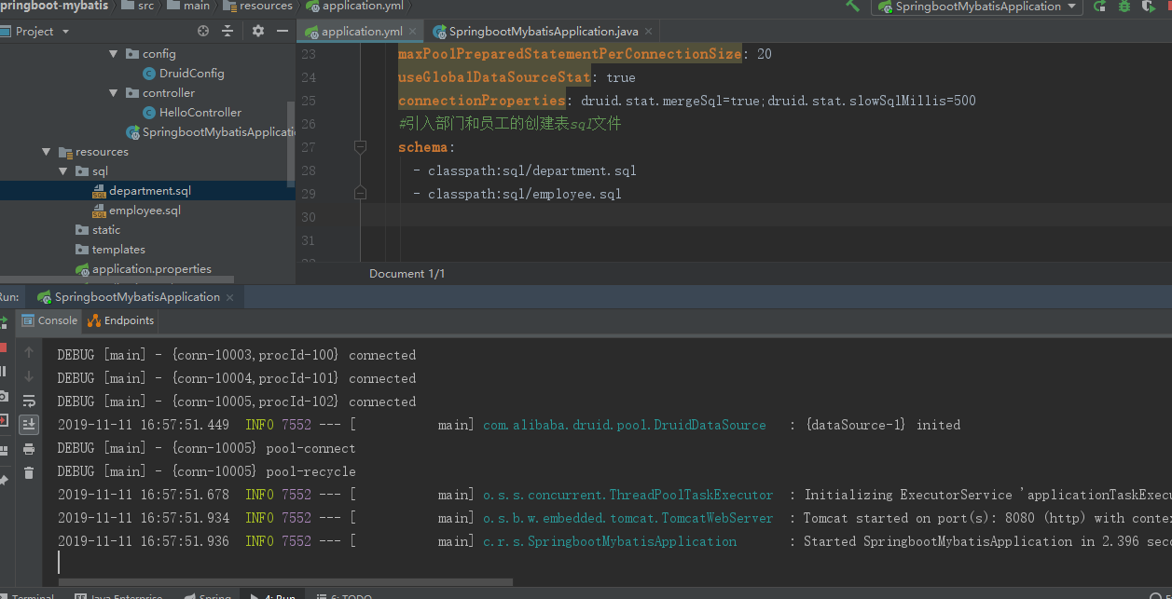Image resolution: width=1172 pixels, height=599 pixels.
Task: Place cursor on empty editor line 30
Action: coord(765,217)
